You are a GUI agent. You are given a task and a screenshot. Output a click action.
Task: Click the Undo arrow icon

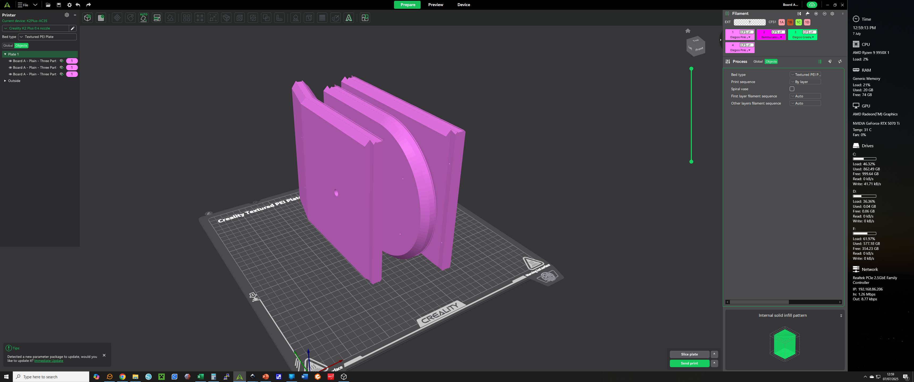(x=78, y=5)
